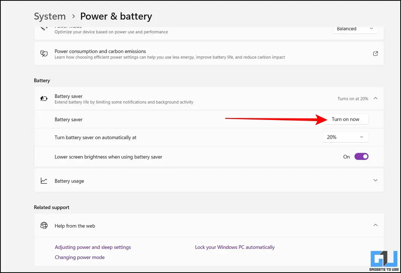
Task: Click the Turn on now button
Action: click(346, 119)
